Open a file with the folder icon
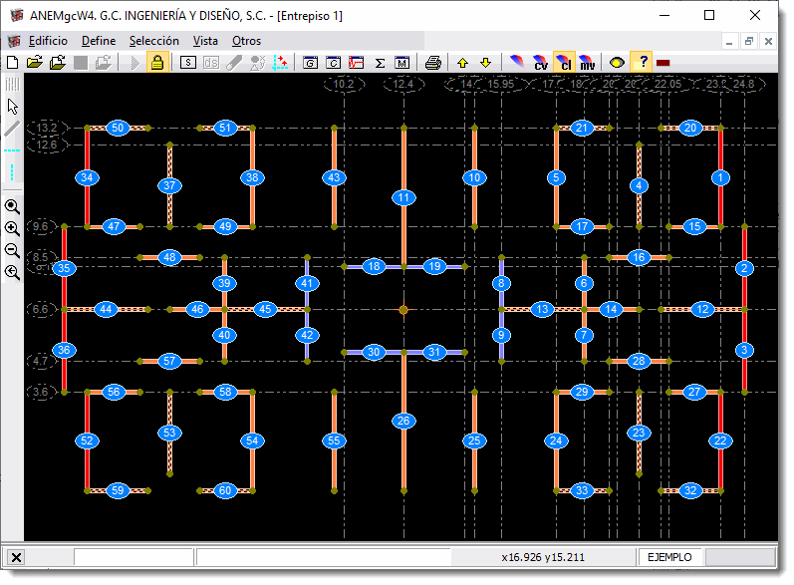The width and height of the screenshot is (794, 585). point(35,62)
